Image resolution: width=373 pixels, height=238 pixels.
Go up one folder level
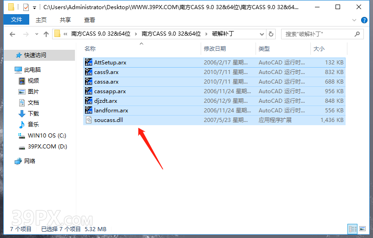(46, 34)
